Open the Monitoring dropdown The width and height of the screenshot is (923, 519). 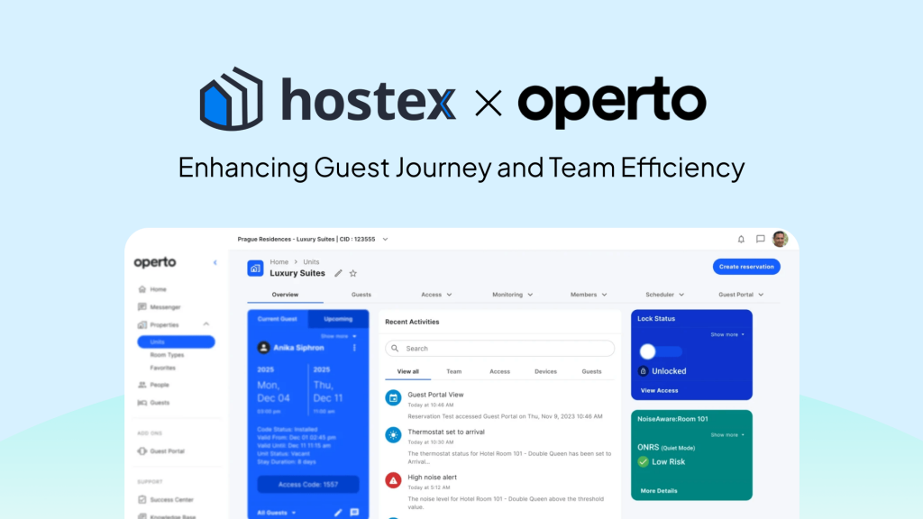pyautogui.click(x=511, y=295)
